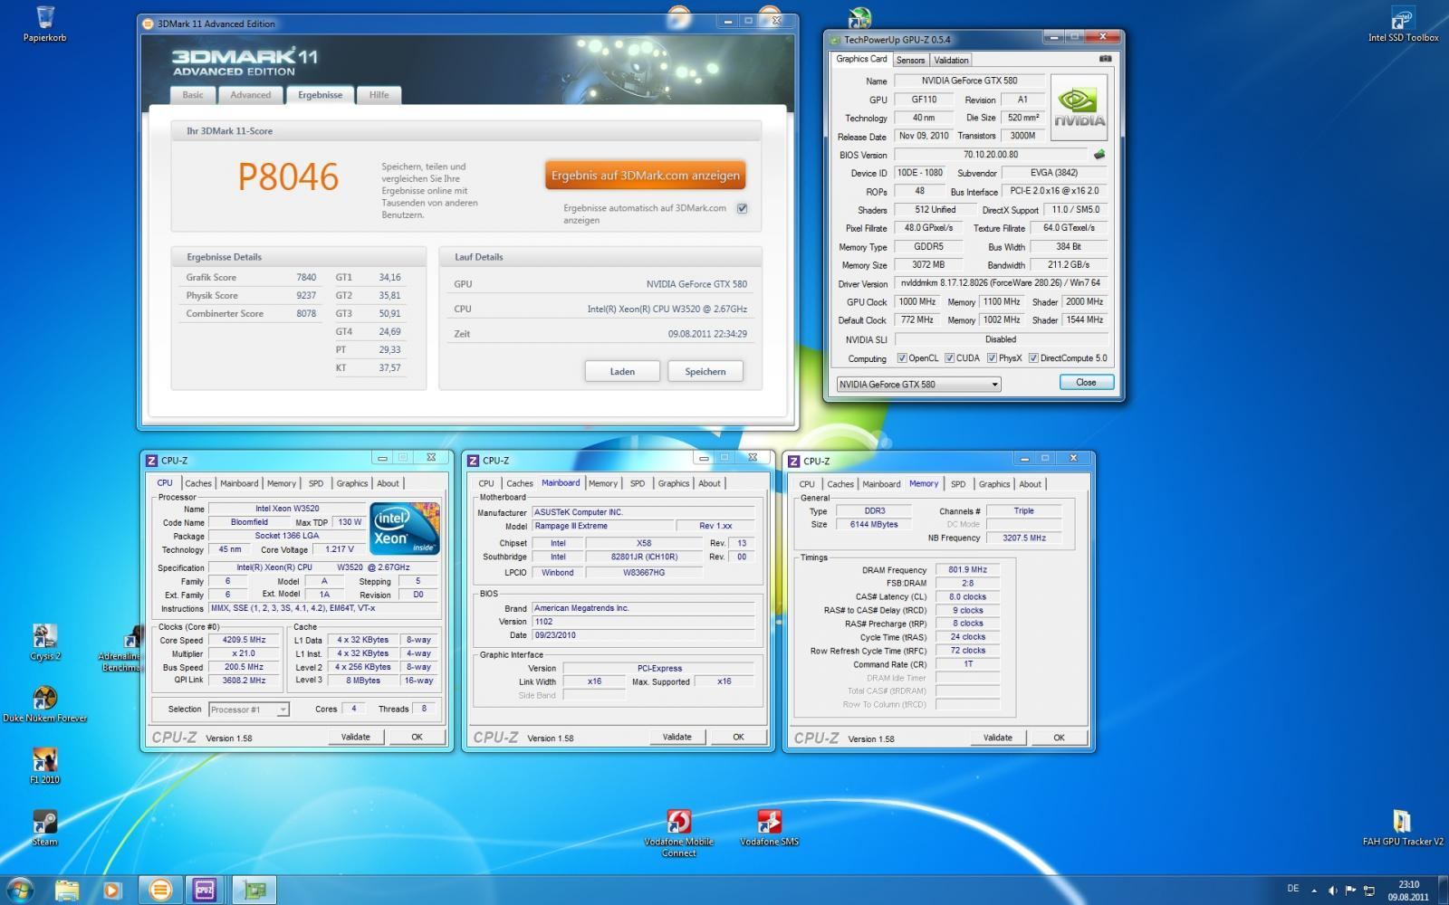Screen dimensions: 1449x905
Task: Click GPU-Z screenshot camera icon
Action: coord(1105,59)
